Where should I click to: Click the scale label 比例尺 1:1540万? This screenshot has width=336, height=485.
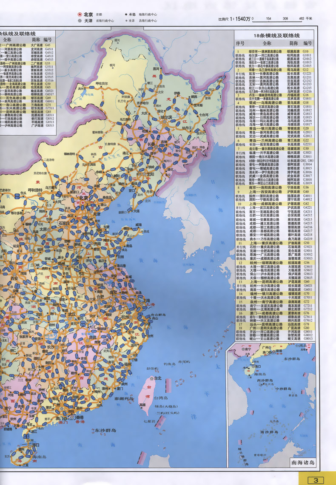pos(234,19)
